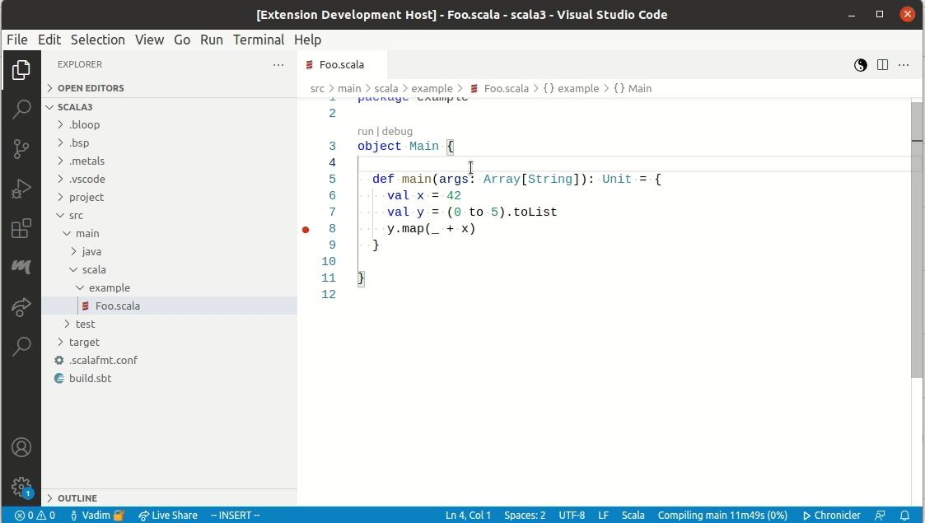
Task: Click Scala language mode selector
Action: pyautogui.click(x=633, y=516)
